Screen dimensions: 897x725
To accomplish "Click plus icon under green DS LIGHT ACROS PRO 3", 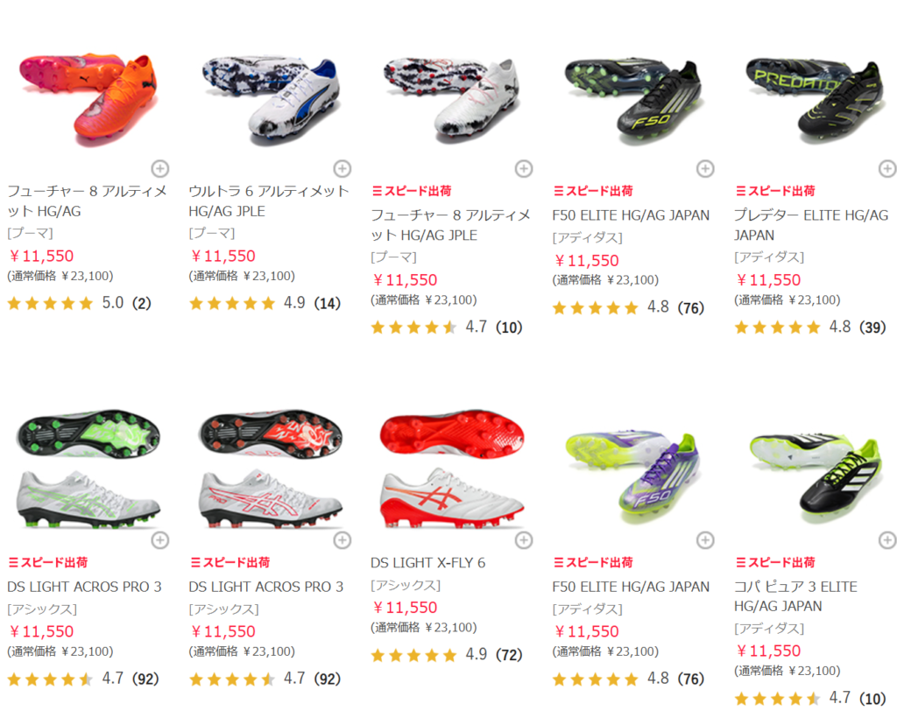I will tap(160, 539).
